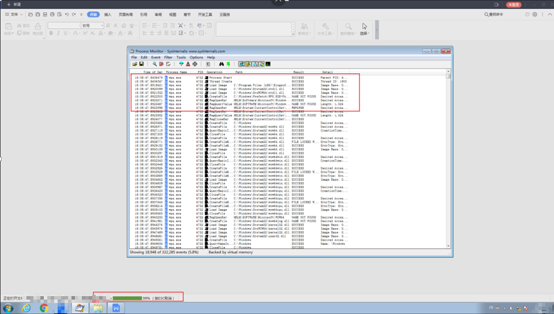The width and height of the screenshot is (554, 314).
Task: Open WPS settings gear icon
Action: point(535,14)
